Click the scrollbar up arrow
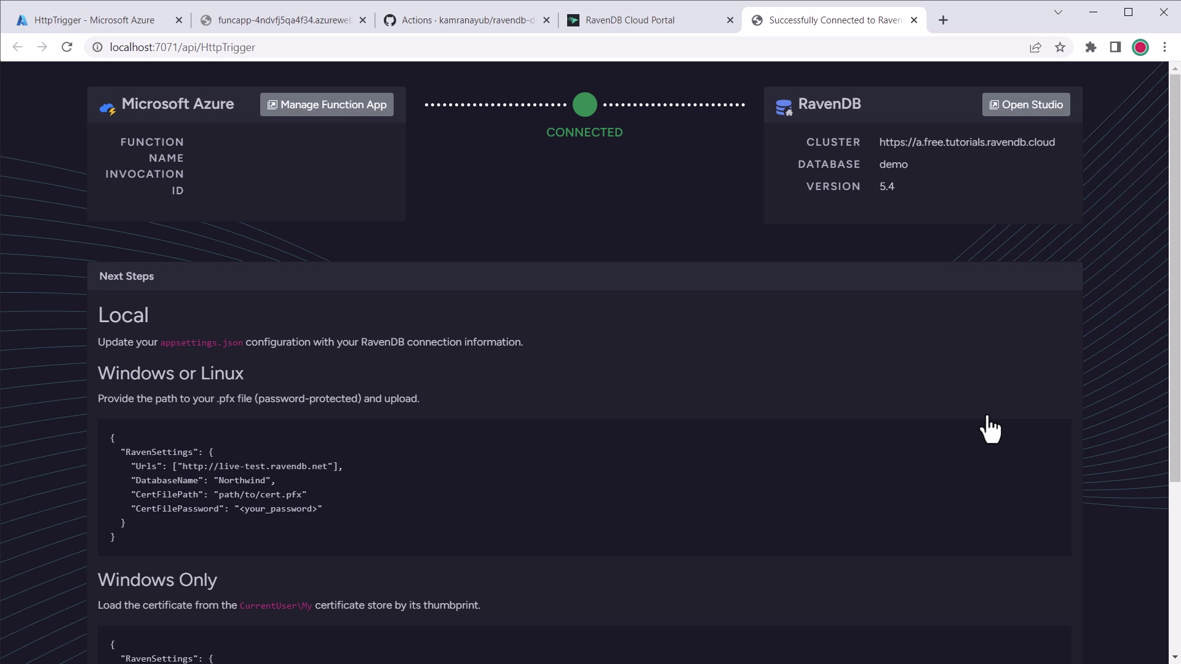Image resolution: width=1181 pixels, height=664 pixels. 1175,68
